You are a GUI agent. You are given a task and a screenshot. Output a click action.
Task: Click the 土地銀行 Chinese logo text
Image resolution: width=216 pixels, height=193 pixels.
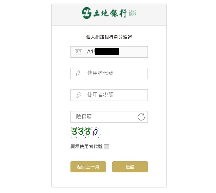110,13
